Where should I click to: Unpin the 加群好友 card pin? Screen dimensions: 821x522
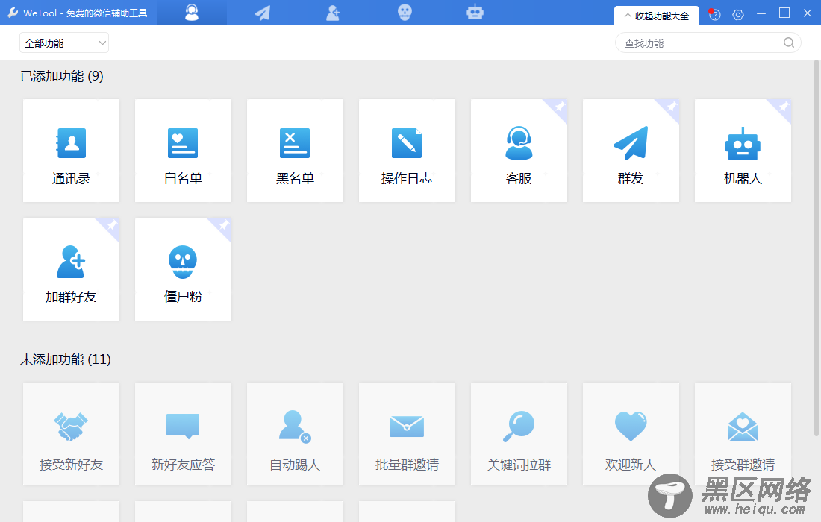111,226
